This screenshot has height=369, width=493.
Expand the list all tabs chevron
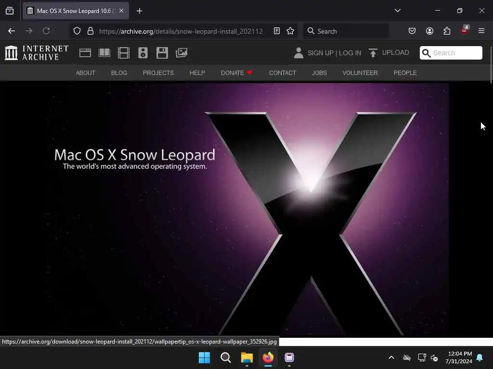(397, 11)
